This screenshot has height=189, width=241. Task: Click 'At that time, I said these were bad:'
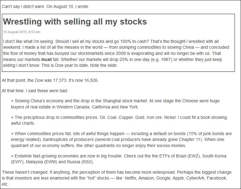[35, 91]
